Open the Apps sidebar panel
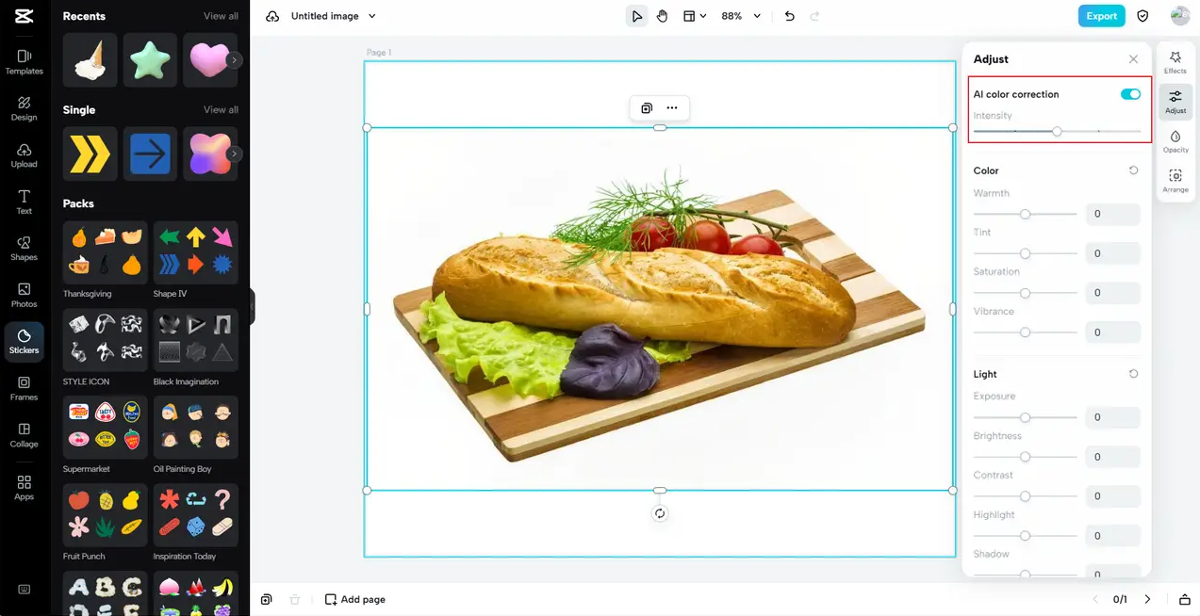This screenshot has width=1200, height=616. coord(25,487)
